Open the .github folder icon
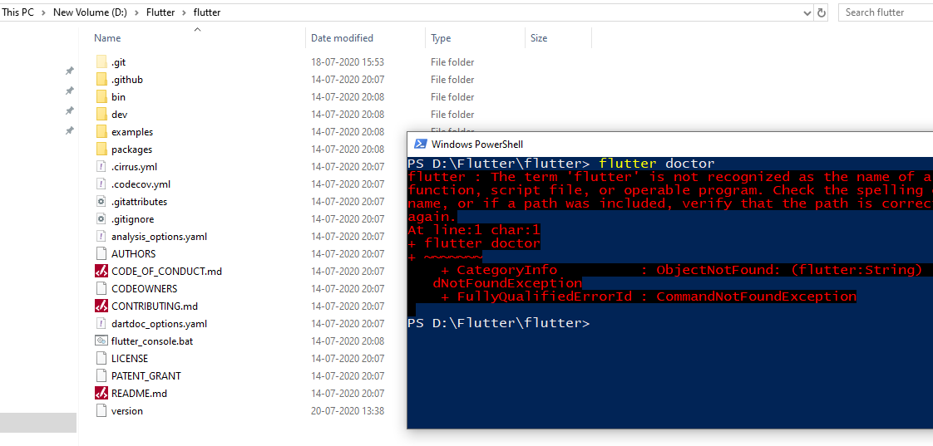Screen dimensions: 933x446 101,79
